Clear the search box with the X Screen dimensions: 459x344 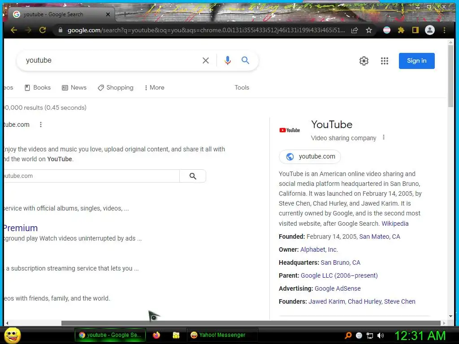[206, 60]
